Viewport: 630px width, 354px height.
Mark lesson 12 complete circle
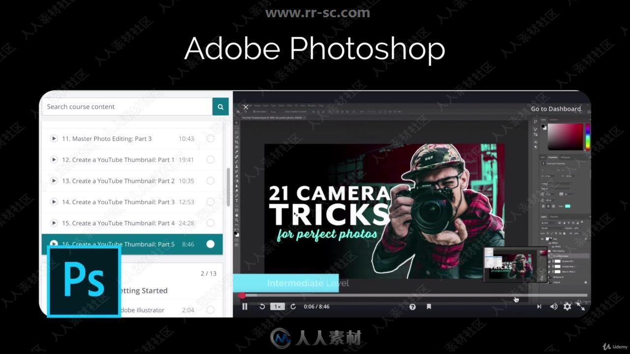210,160
